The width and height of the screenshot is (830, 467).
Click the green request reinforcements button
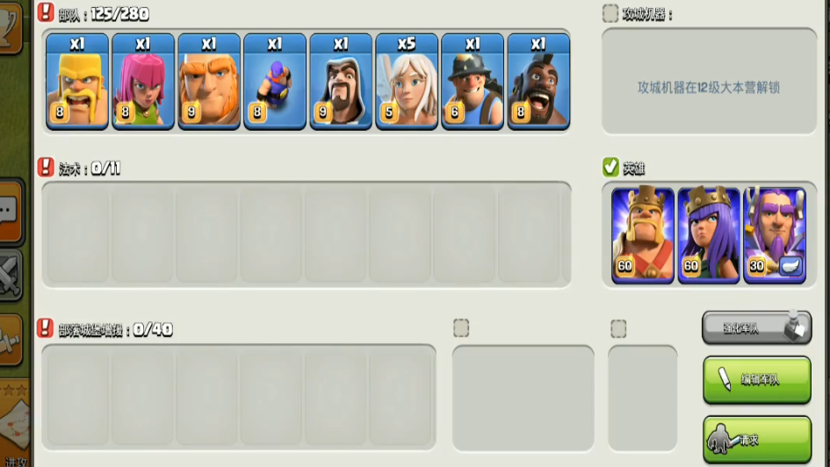coord(757,440)
